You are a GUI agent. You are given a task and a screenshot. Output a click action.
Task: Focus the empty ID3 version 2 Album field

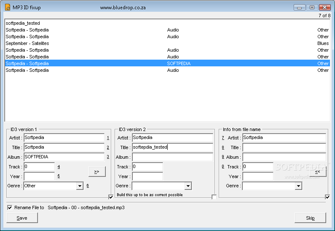(x=172, y=157)
